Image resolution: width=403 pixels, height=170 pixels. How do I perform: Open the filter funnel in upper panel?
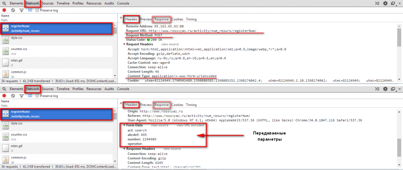pyautogui.click(x=21, y=10)
